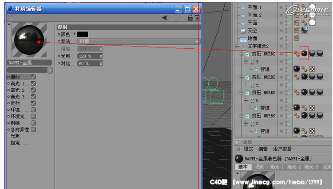Screen dimensions: 333x189
Task: Enable the 粗糙 channel checkbox
Action: pos(33,123)
